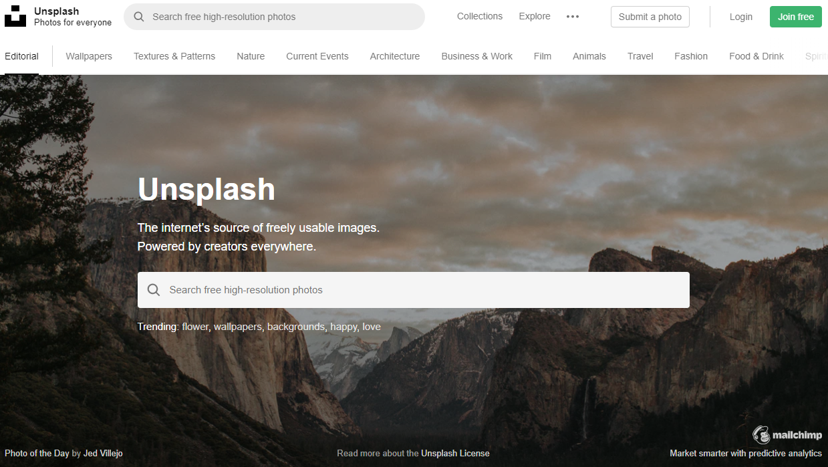Screen dimensions: 828x467
Task: Click the text Powered by creators everywhere
Action: pos(227,247)
